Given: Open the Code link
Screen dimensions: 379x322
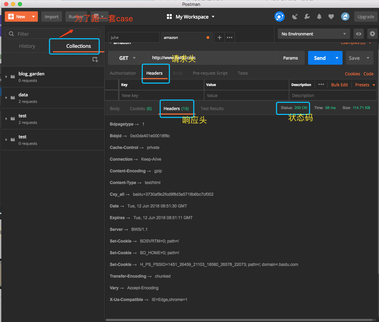Looking at the screenshot, I should click(x=368, y=74).
